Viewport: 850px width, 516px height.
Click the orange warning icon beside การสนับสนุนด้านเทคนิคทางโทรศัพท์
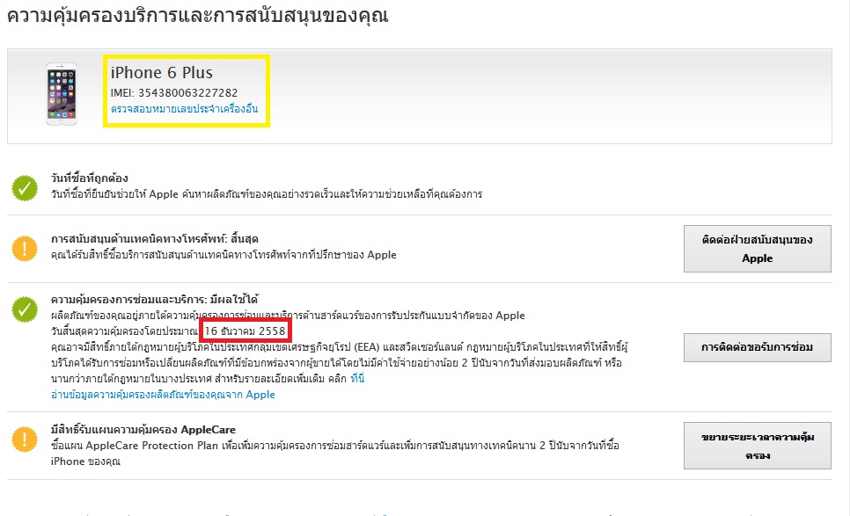(25, 249)
